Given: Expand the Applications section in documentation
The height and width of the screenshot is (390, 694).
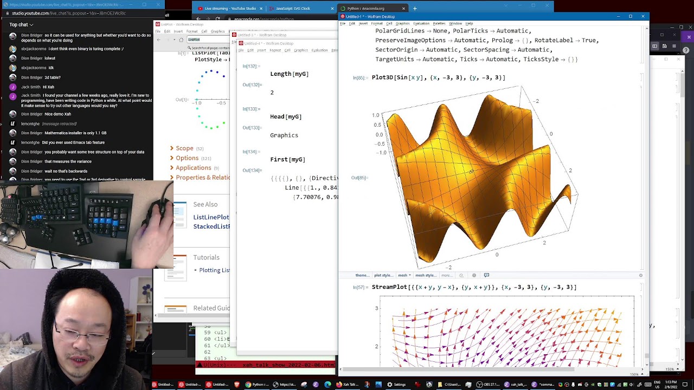Looking at the screenshot, I should tap(194, 168).
